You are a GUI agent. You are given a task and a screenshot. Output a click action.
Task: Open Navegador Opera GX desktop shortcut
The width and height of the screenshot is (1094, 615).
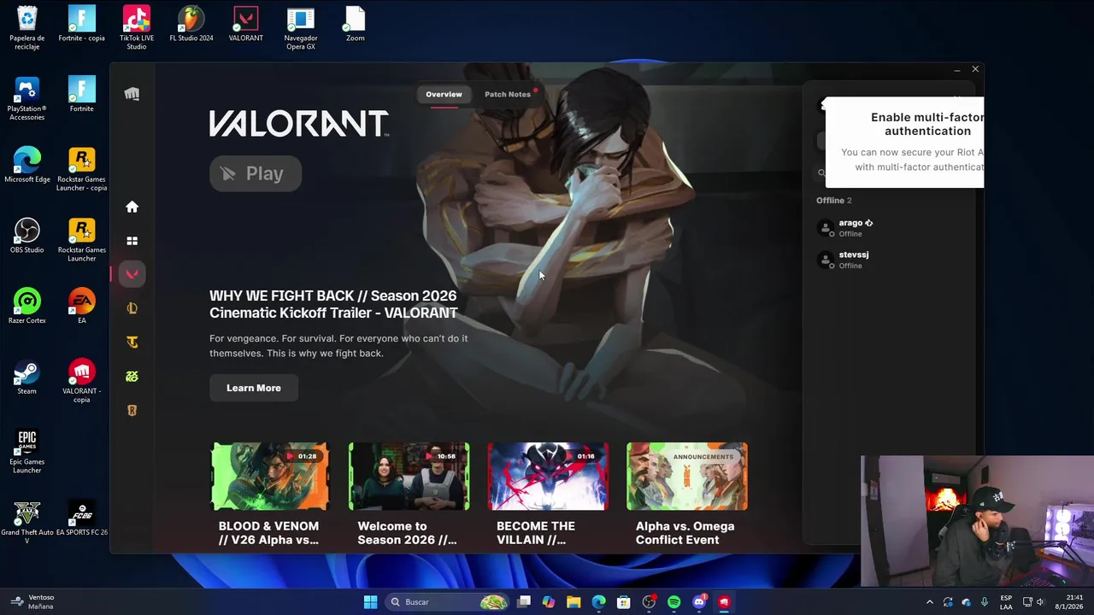pyautogui.click(x=301, y=27)
